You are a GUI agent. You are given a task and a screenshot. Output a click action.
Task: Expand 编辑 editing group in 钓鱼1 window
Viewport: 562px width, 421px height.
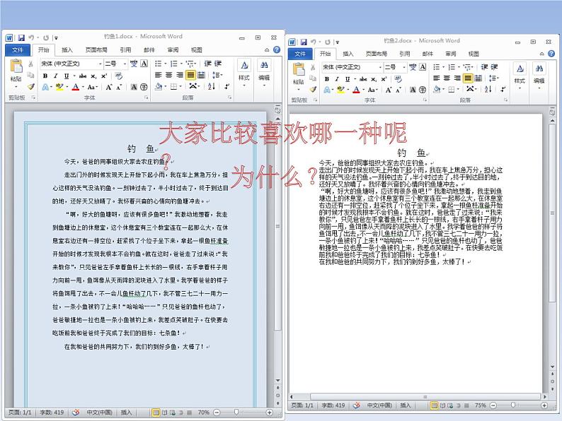pos(264,74)
